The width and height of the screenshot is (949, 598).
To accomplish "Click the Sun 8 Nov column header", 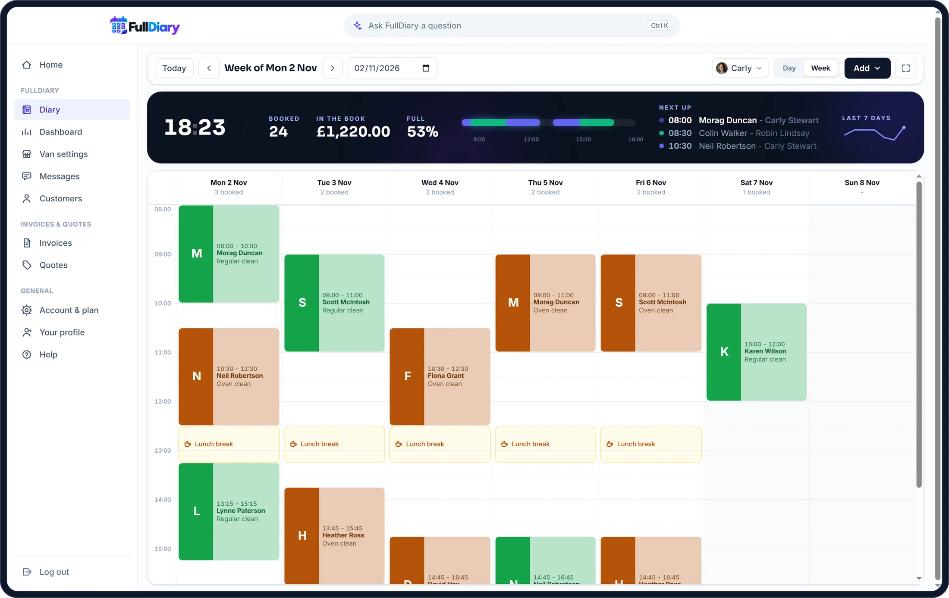I will coord(862,187).
